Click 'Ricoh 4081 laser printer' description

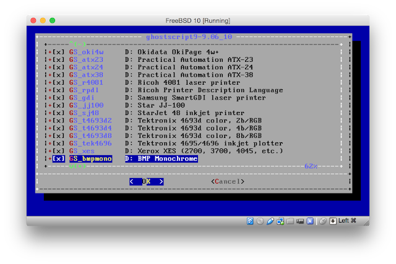(x=189, y=82)
